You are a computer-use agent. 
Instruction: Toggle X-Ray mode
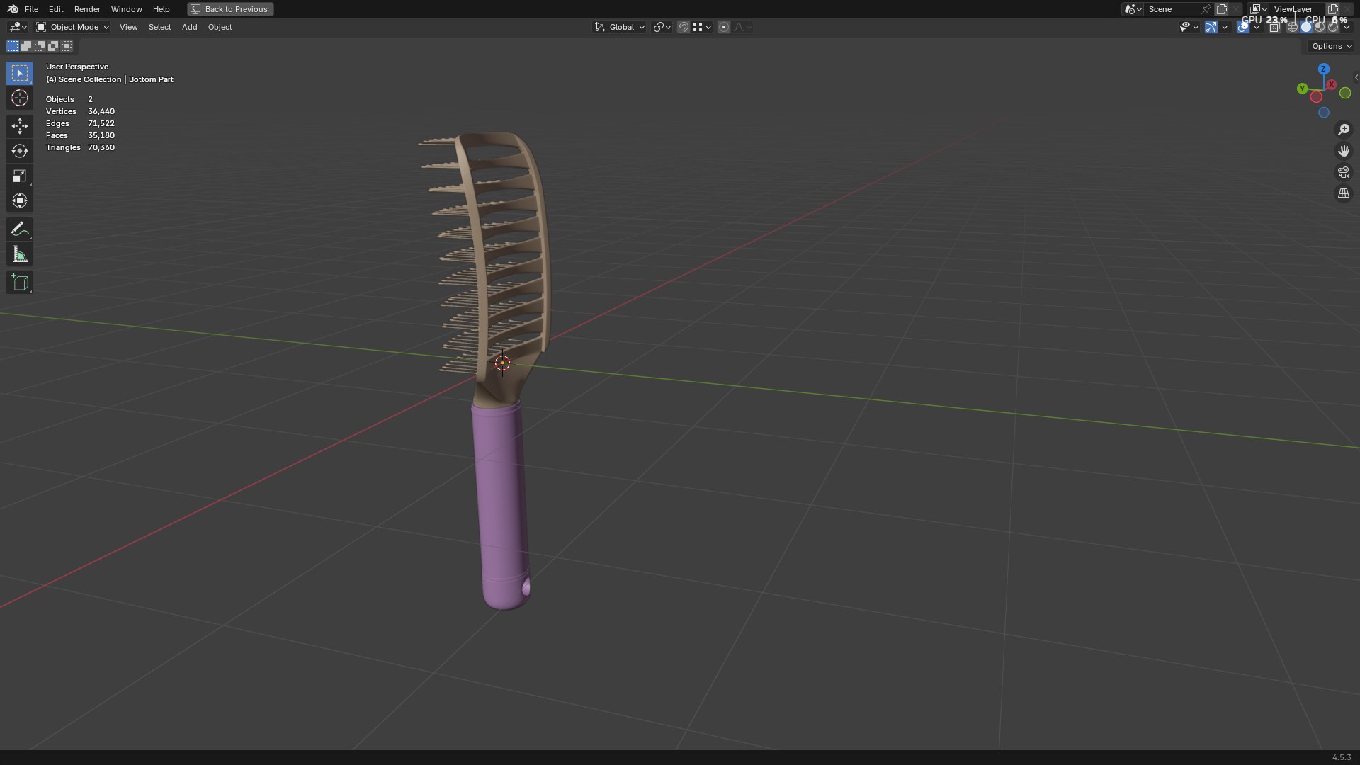click(1274, 27)
